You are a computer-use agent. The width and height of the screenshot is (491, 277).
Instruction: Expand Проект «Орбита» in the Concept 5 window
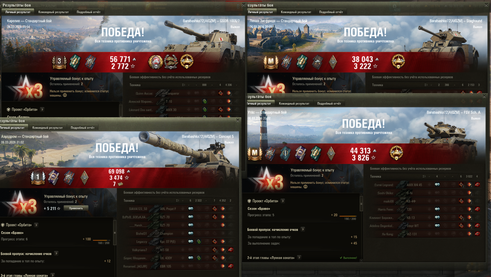click(36, 225)
